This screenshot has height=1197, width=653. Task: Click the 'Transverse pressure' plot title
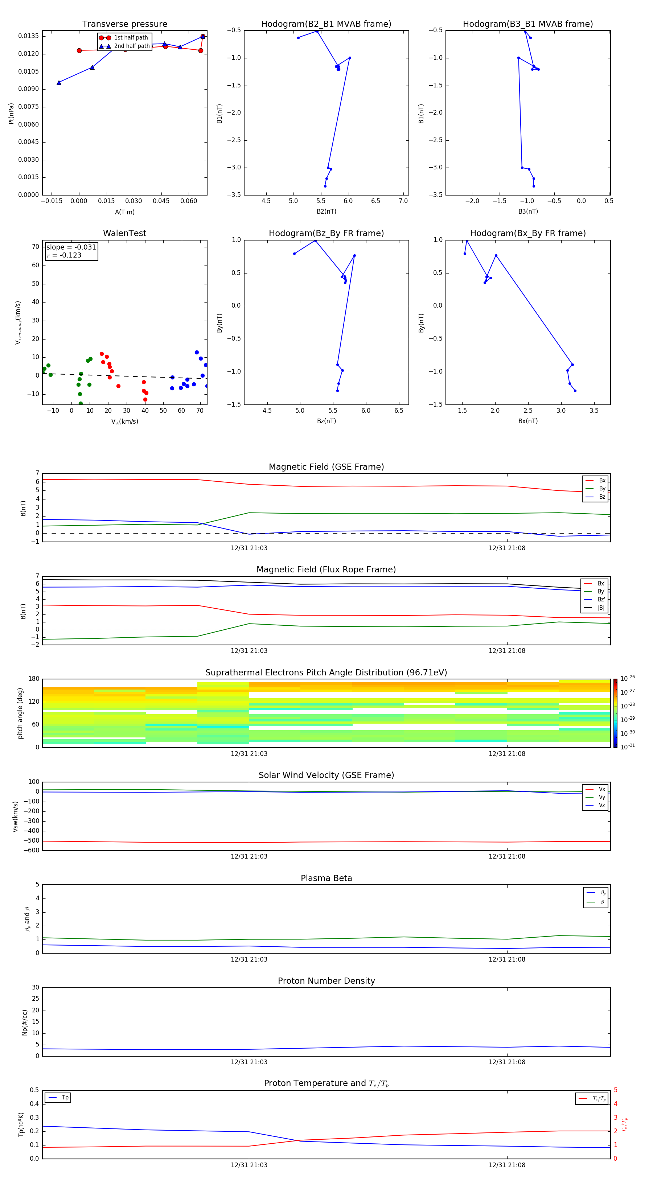(x=124, y=24)
